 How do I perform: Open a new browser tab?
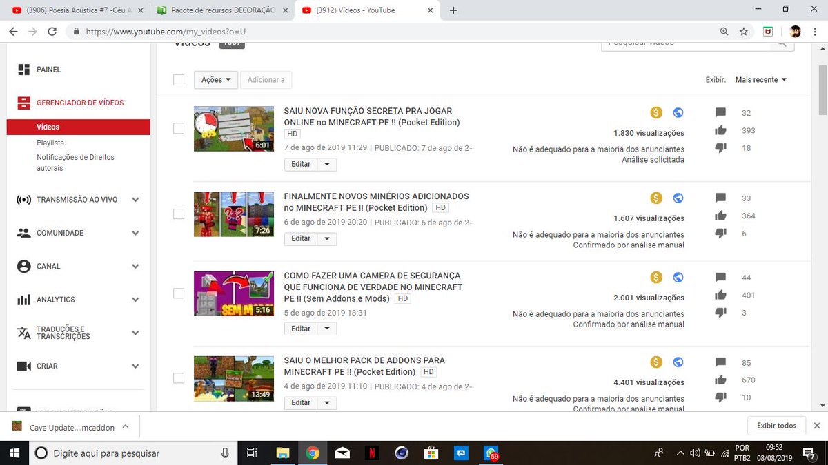point(453,10)
